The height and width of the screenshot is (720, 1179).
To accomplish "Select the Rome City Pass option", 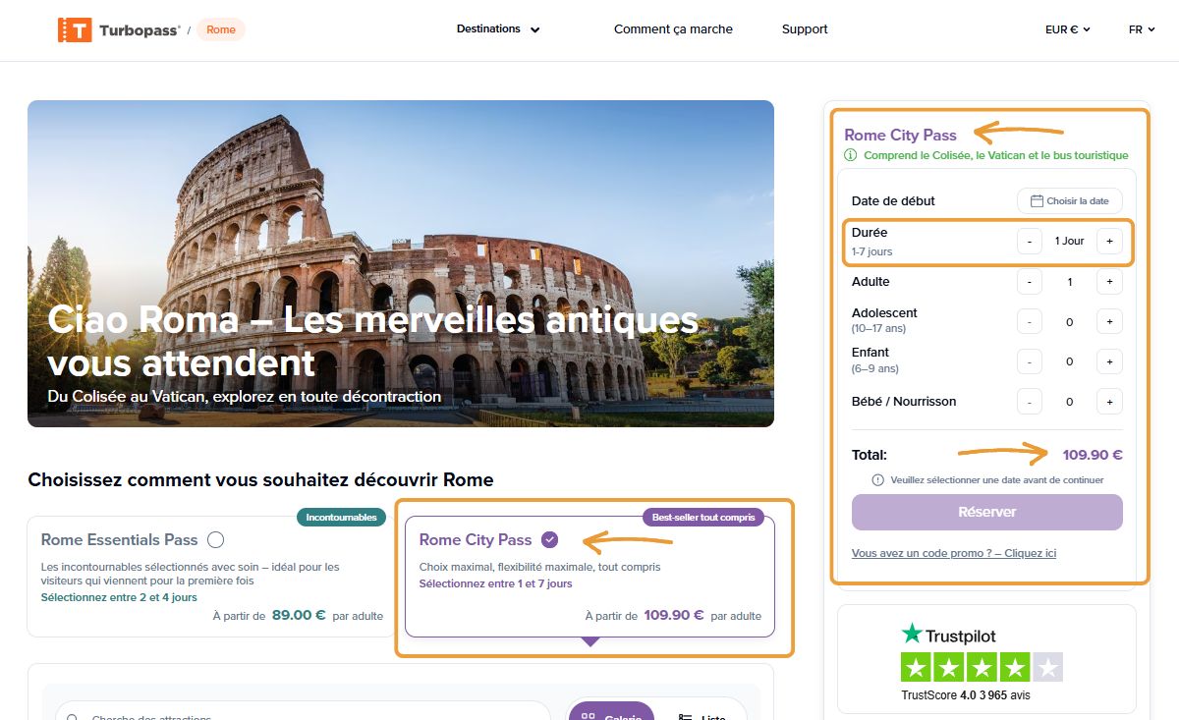I will pos(548,539).
